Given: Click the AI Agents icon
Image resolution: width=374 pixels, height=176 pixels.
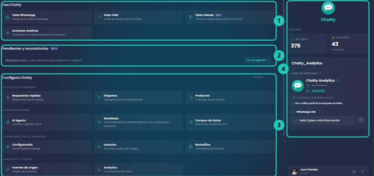Looking at the screenshot, I should click(x=8, y=122).
